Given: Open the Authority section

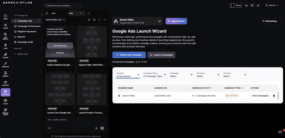Looking at the screenshot, I should 6,83.
